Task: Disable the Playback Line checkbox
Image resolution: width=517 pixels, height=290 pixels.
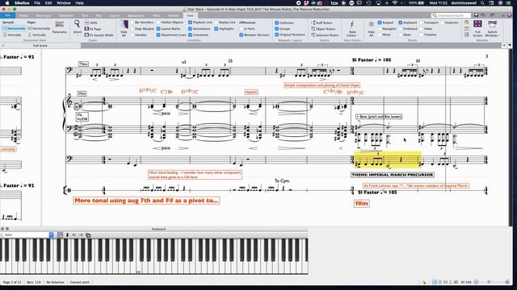Action: point(190,23)
